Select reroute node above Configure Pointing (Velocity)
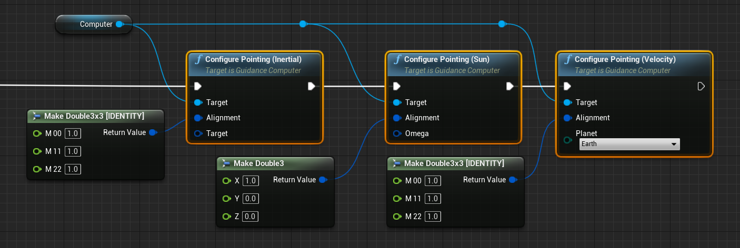Screen dimensions: 740x248 point(502,24)
